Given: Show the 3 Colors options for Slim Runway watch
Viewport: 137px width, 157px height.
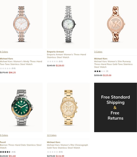Looking at the screenshot, I should (98, 52).
